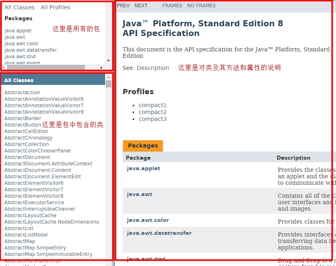Screen dimensions: 336x266
Task: Open the AbstractButton class
Action: click(23, 125)
